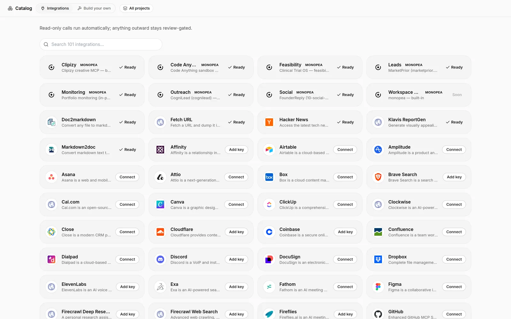Click the Hacker News Y icon
Viewport: 511px width, 319px height.
point(269,122)
